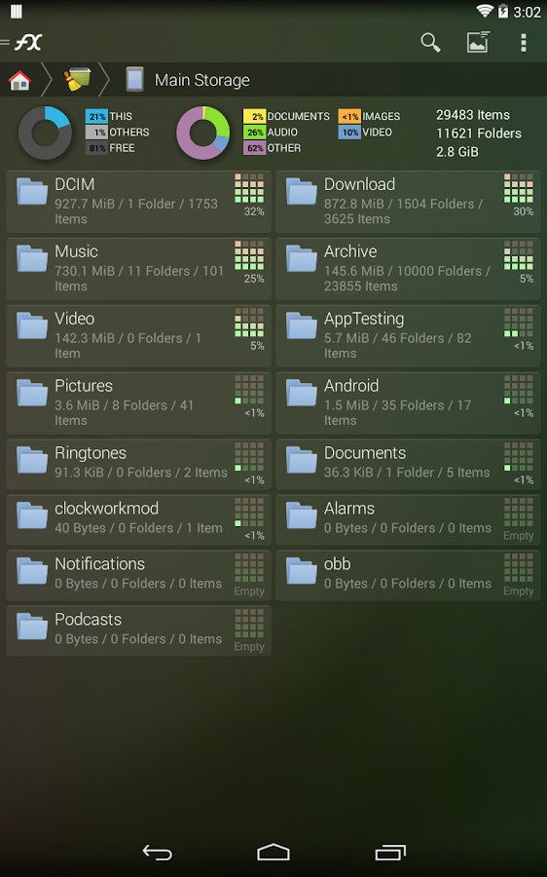547x877 pixels.
Task: Open the Download folder
Action: [408, 202]
